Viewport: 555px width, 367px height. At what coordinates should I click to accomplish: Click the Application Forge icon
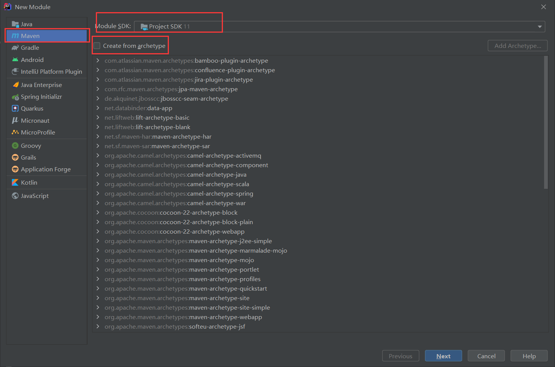pyautogui.click(x=15, y=169)
